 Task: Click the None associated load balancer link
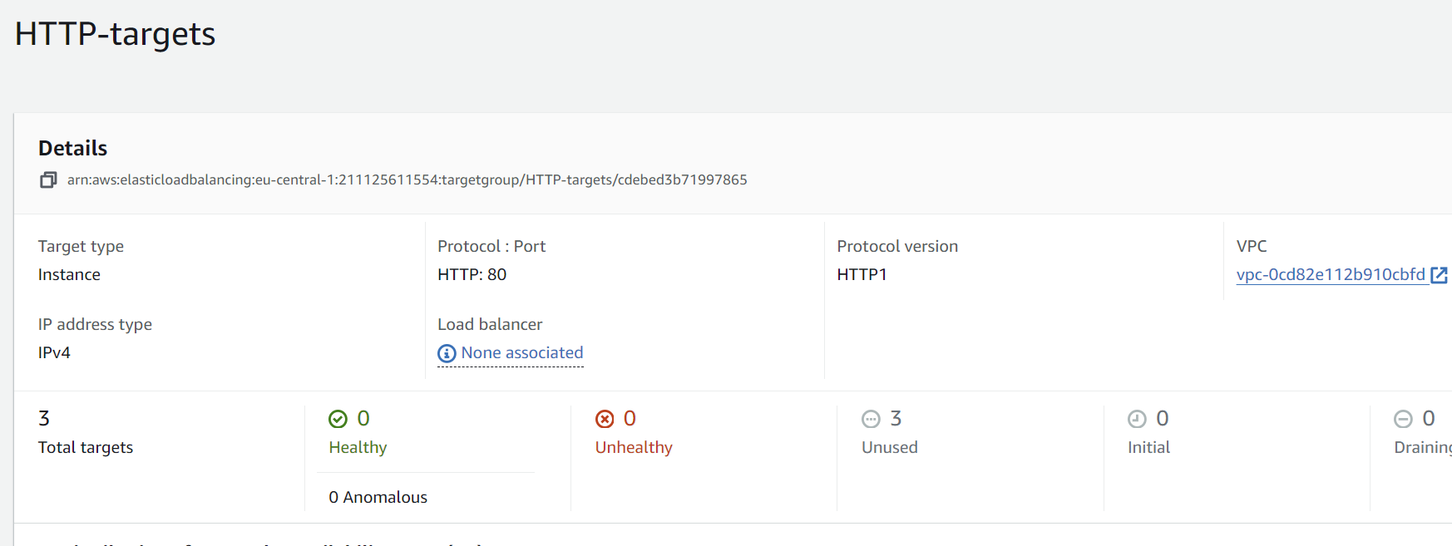[x=522, y=353]
